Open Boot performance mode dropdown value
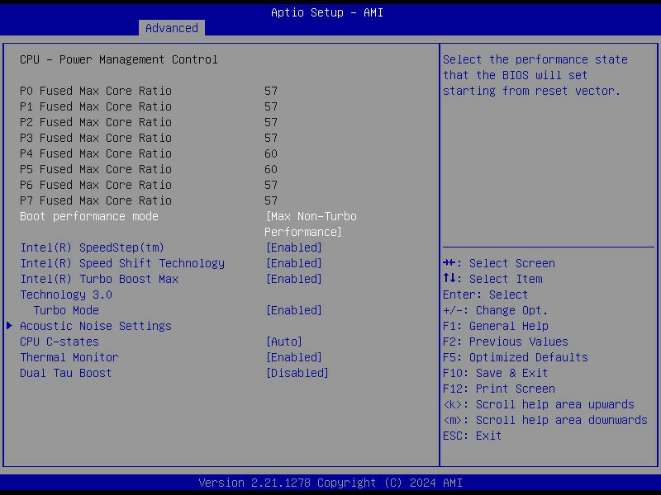Viewport: 661px width, 495px height. (310, 224)
